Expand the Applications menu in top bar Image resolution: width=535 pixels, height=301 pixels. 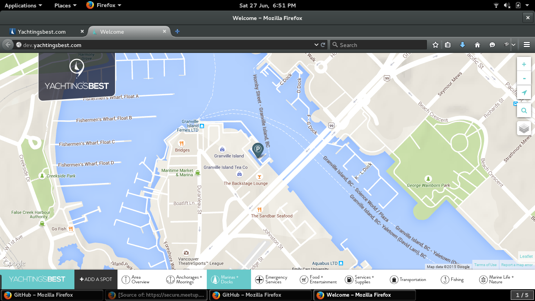tap(23, 5)
